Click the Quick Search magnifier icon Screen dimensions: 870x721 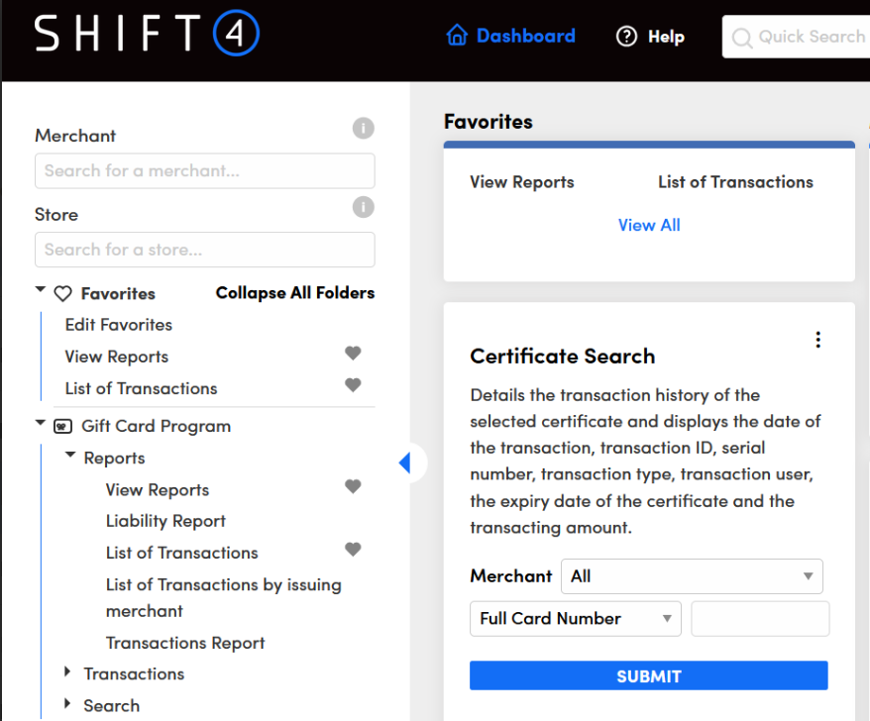741,38
